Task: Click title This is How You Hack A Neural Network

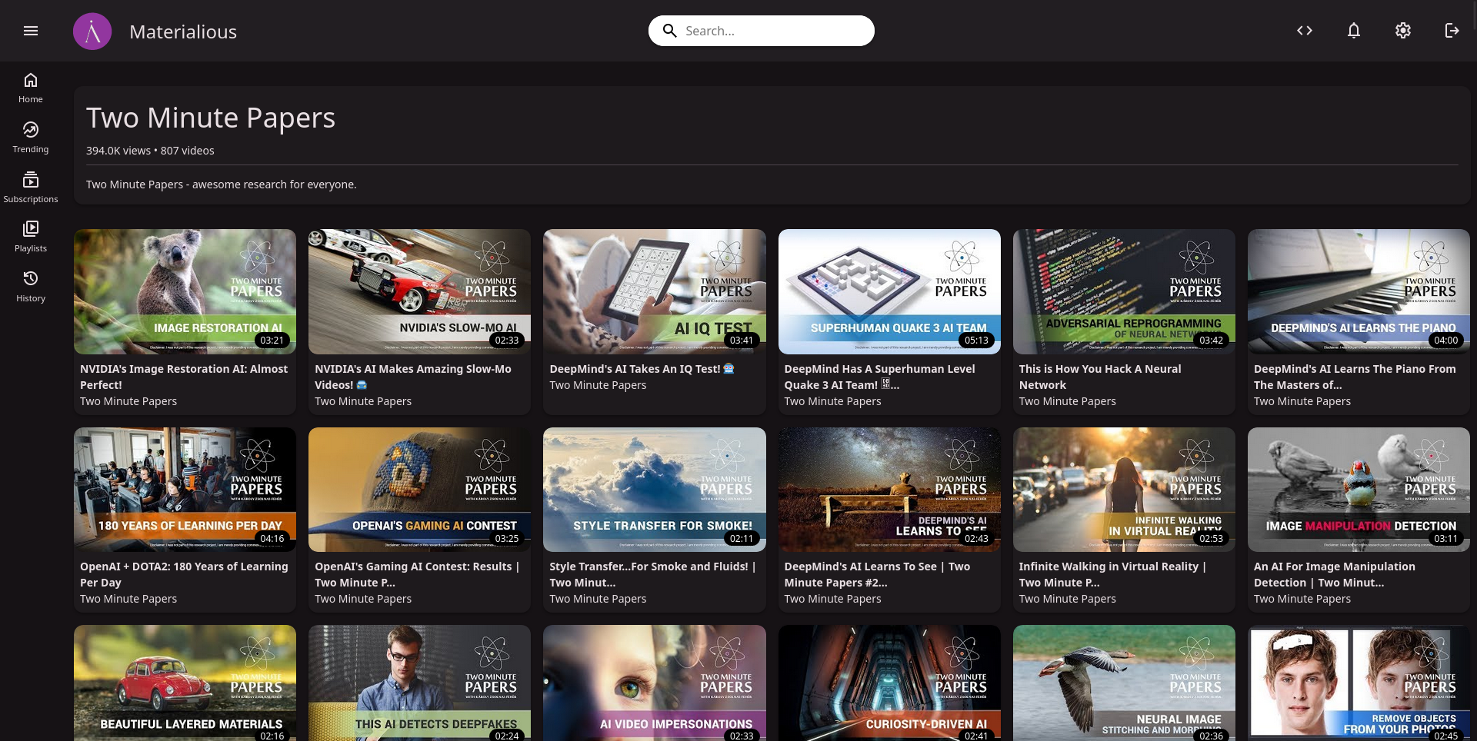Action: [1100, 377]
